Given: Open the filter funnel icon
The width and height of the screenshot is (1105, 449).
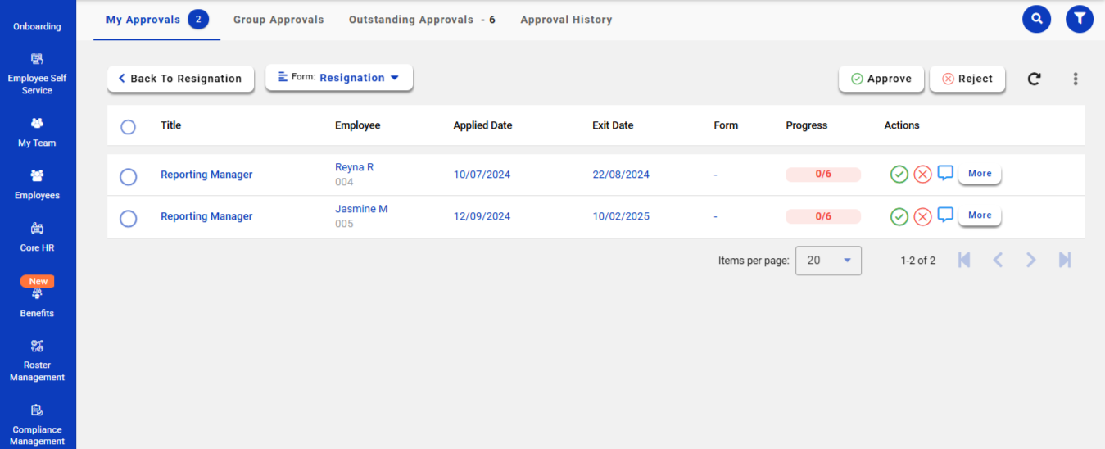Looking at the screenshot, I should [x=1079, y=19].
